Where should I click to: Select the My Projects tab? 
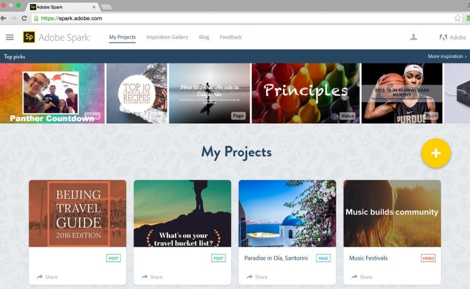point(122,37)
